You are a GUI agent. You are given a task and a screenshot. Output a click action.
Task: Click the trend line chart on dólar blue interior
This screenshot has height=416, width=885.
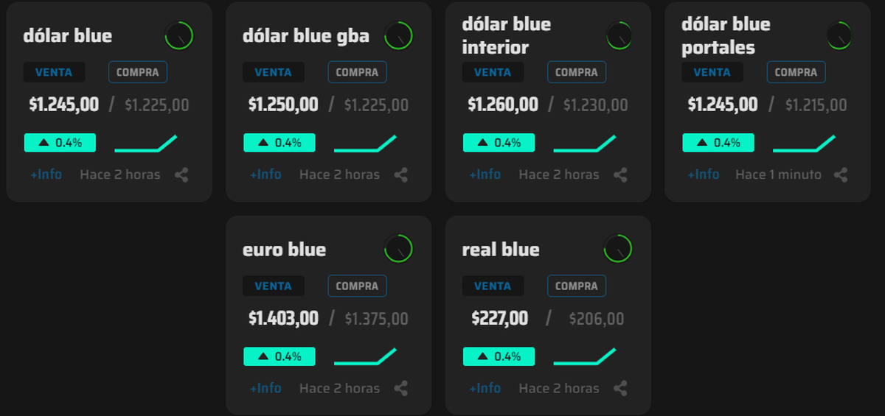click(x=584, y=144)
